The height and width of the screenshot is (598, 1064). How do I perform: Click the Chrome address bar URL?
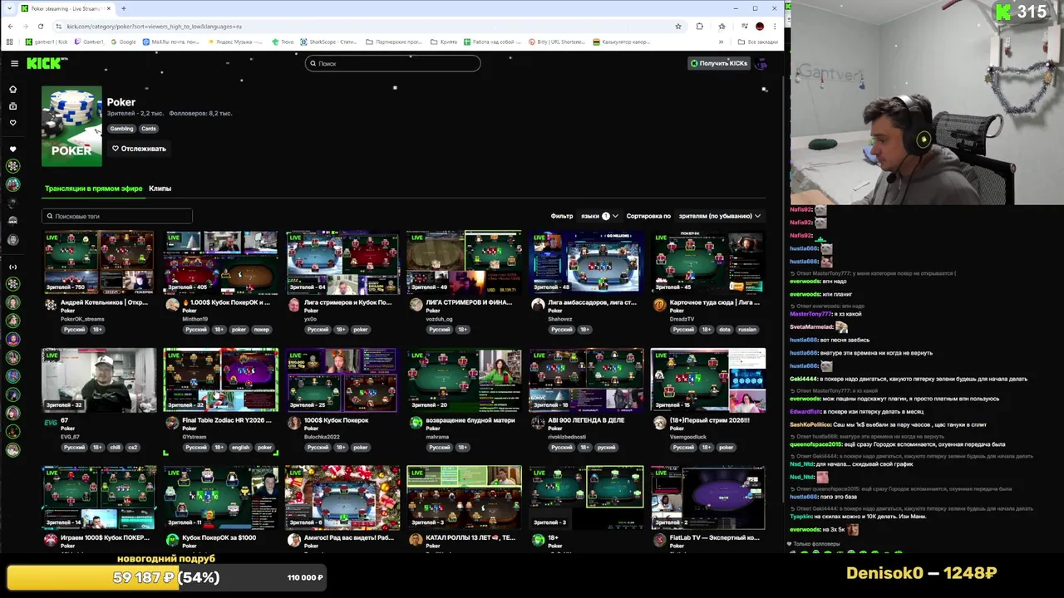154,27
